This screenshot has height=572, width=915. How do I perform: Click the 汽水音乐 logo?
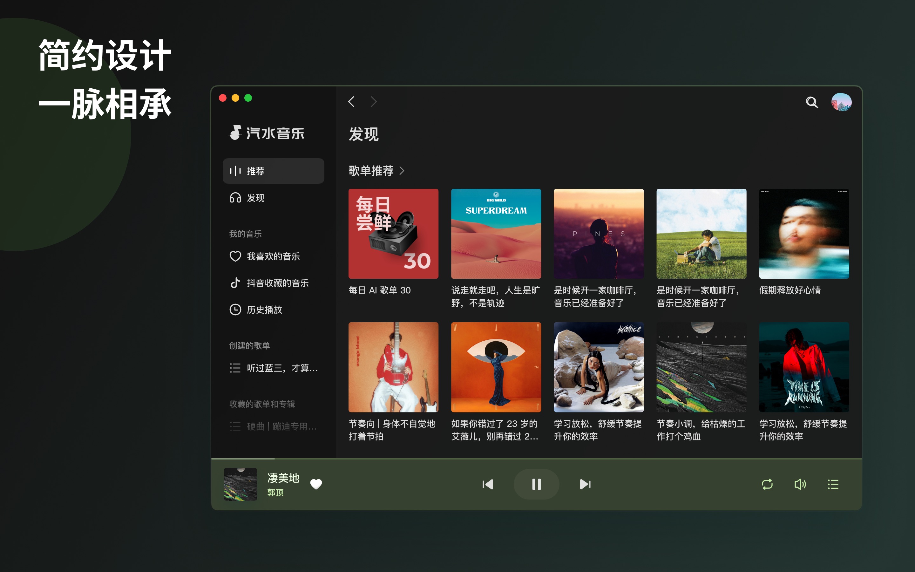click(266, 133)
